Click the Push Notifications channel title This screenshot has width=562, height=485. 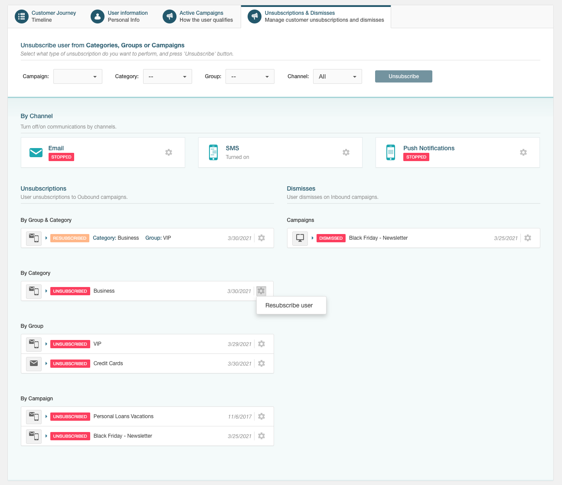tap(429, 148)
